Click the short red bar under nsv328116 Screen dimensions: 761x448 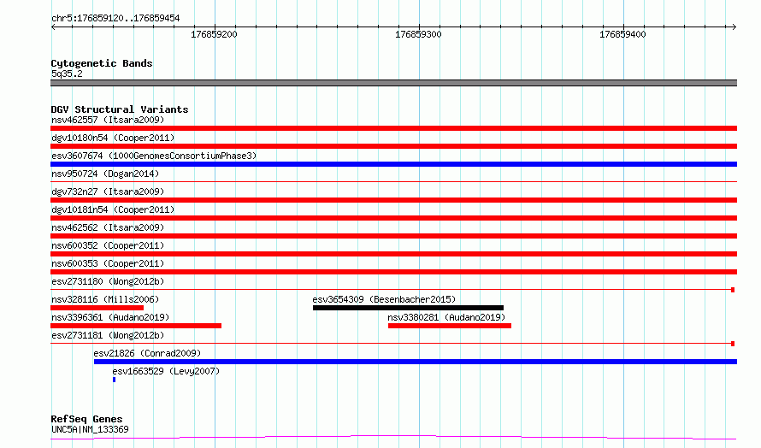[97, 308]
